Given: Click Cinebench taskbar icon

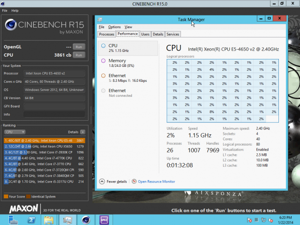Looking at the screenshot, I should [86, 220].
